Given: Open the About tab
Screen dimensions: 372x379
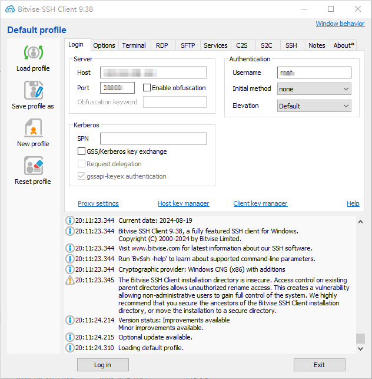Looking at the screenshot, I should coord(344,45).
